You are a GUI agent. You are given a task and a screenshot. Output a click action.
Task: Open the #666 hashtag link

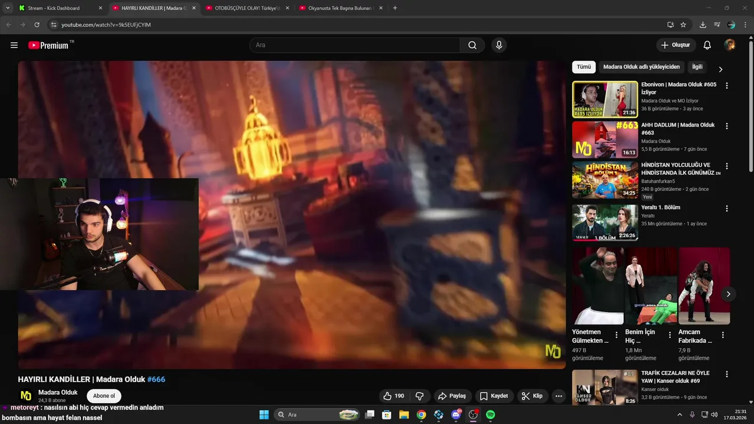point(156,379)
